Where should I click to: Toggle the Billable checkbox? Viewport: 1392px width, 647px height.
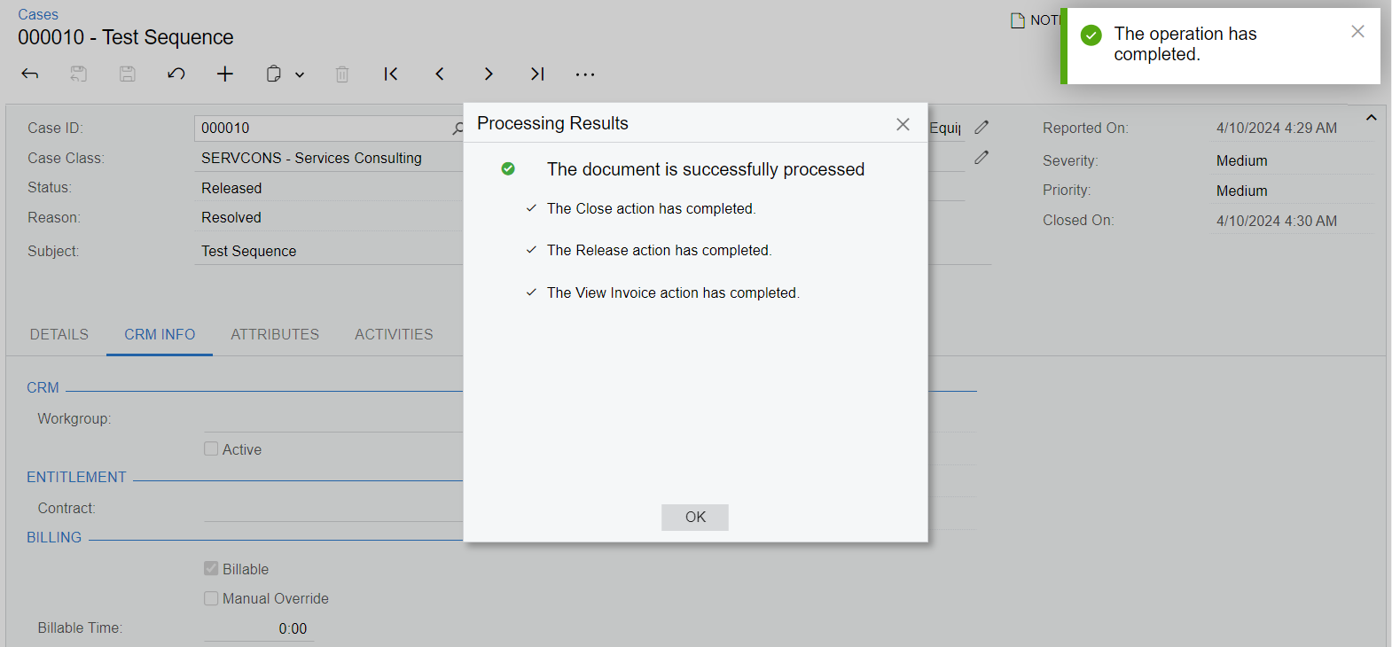(211, 569)
